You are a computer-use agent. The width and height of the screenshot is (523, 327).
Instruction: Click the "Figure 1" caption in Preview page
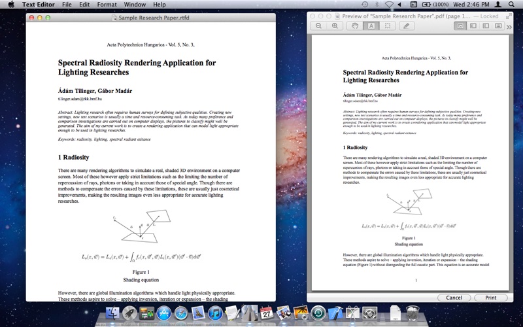(x=409, y=238)
